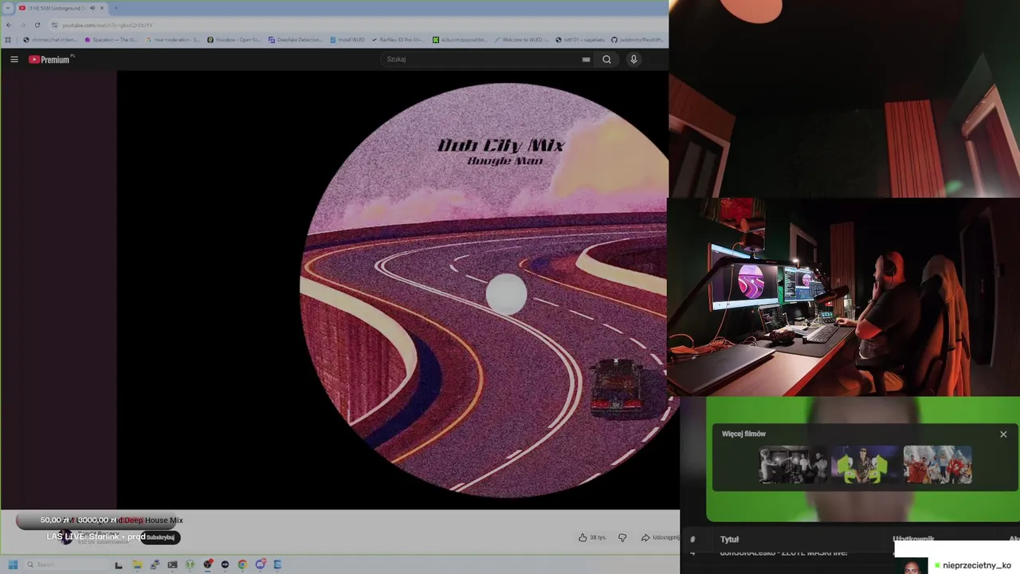Open the YouTube hamburger guide menu
Image resolution: width=1020 pixels, height=574 pixels.
click(x=14, y=59)
